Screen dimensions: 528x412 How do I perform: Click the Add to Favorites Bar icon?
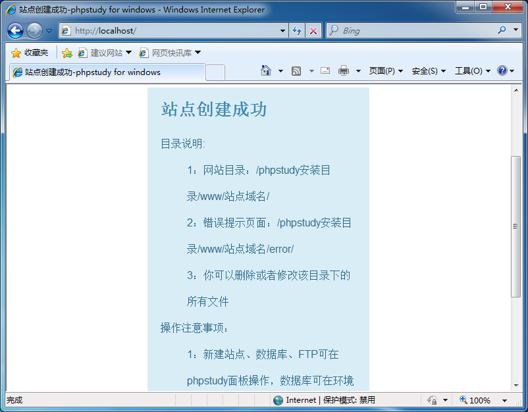coord(67,53)
